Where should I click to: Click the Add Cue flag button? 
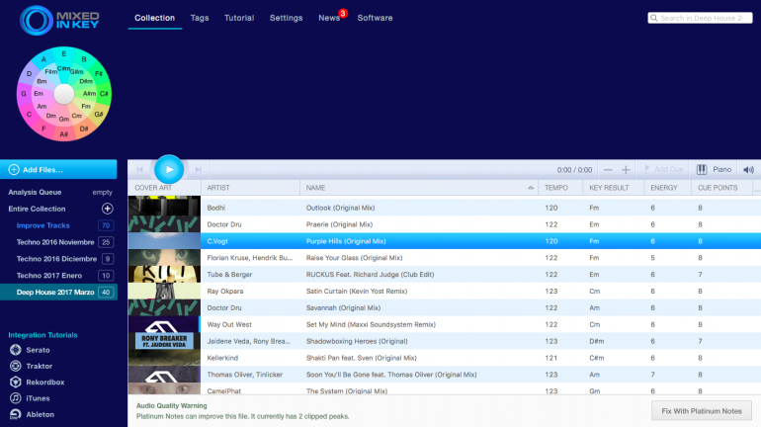(663, 169)
